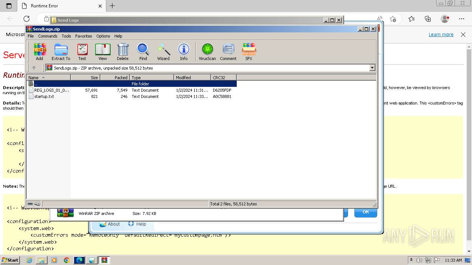Viewport: 472px width, 265px height.
Task: Launch the Wizard wand tool
Action: coord(163,52)
